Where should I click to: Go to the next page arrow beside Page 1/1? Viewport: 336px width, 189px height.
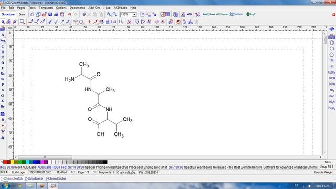point(94,172)
